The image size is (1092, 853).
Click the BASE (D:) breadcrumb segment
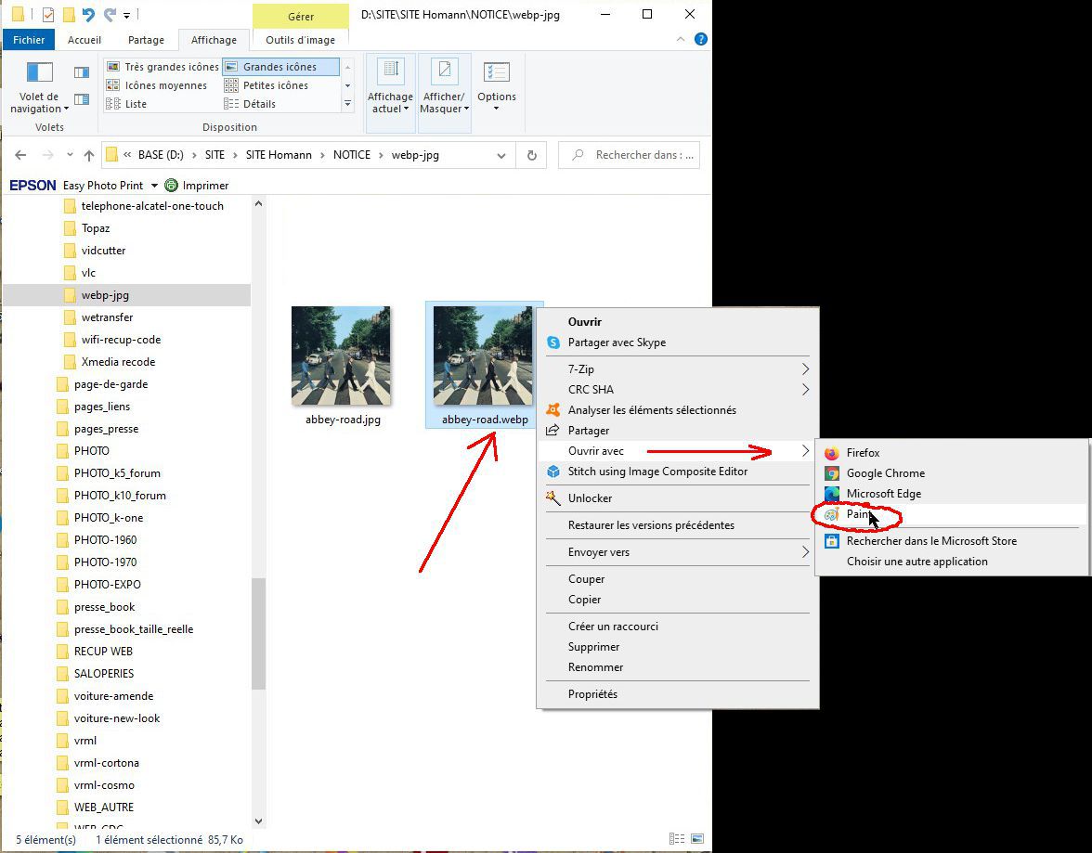[x=161, y=155]
